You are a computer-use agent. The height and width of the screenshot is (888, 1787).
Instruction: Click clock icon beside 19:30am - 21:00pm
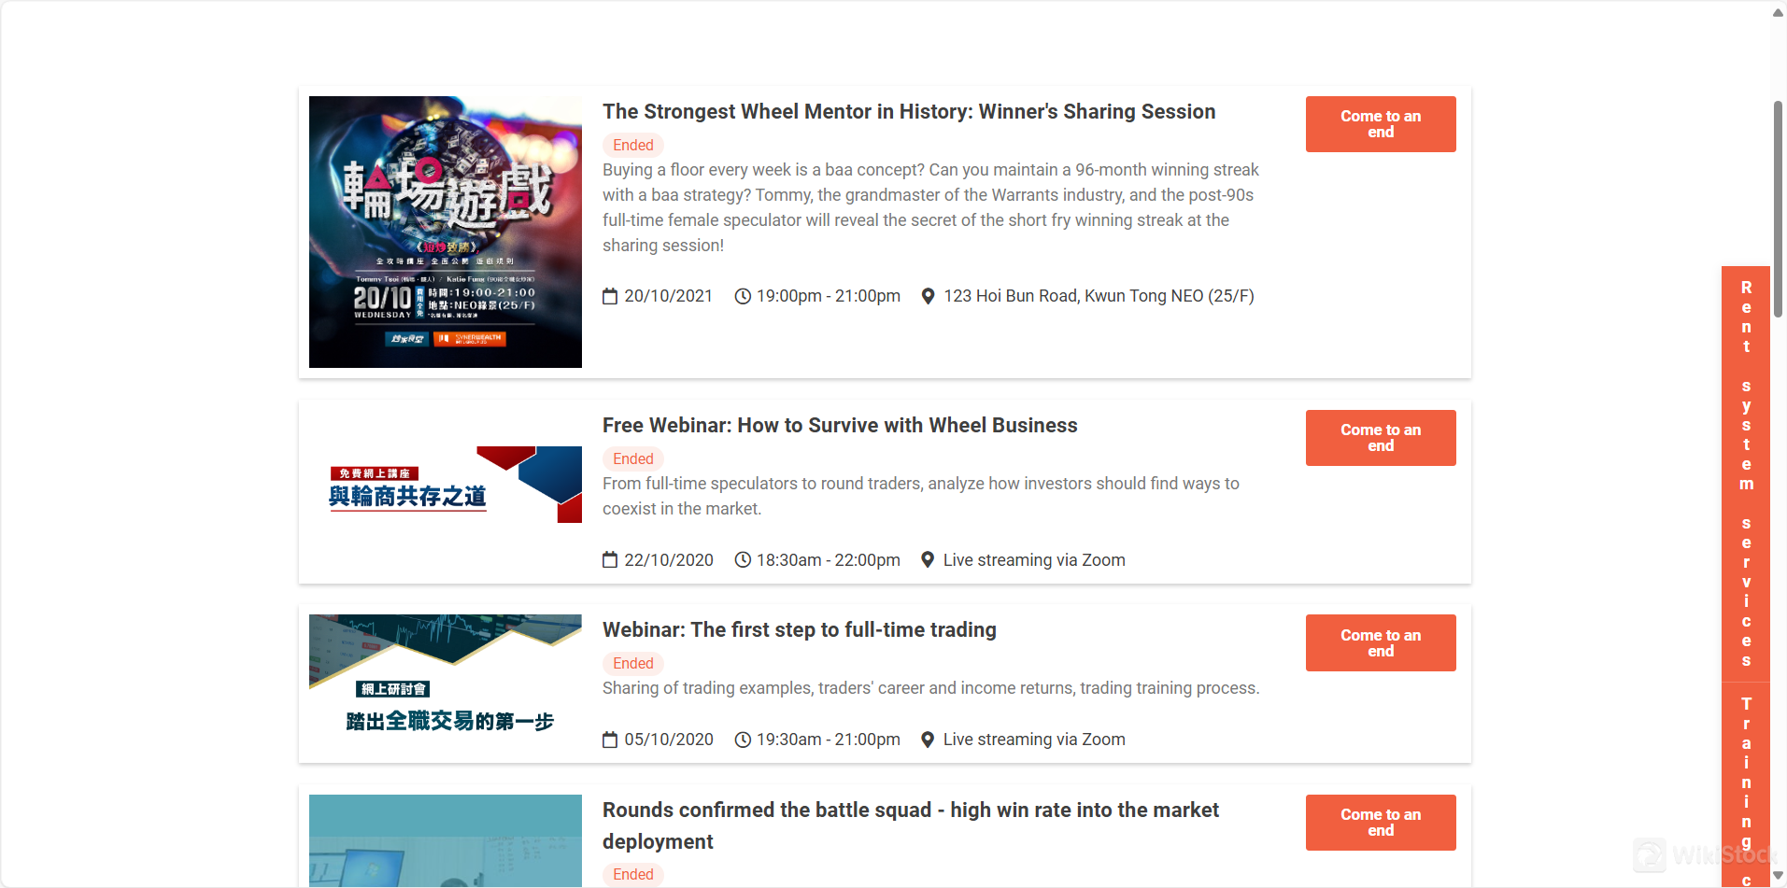743,740
